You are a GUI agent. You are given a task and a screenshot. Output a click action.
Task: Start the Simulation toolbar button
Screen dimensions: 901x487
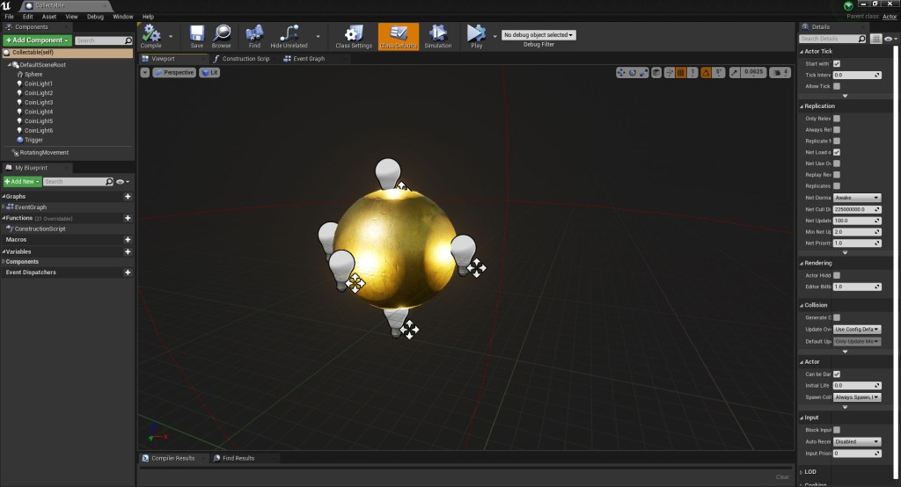click(x=437, y=34)
